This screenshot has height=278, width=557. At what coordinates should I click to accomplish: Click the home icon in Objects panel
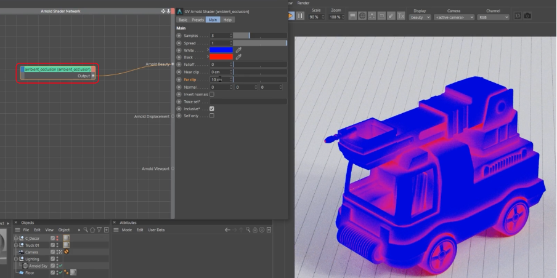pos(92,230)
